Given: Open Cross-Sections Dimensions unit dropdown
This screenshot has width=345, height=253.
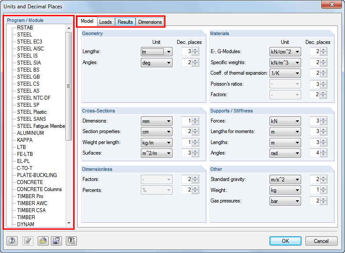Looking at the screenshot, I should [x=156, y=121].
